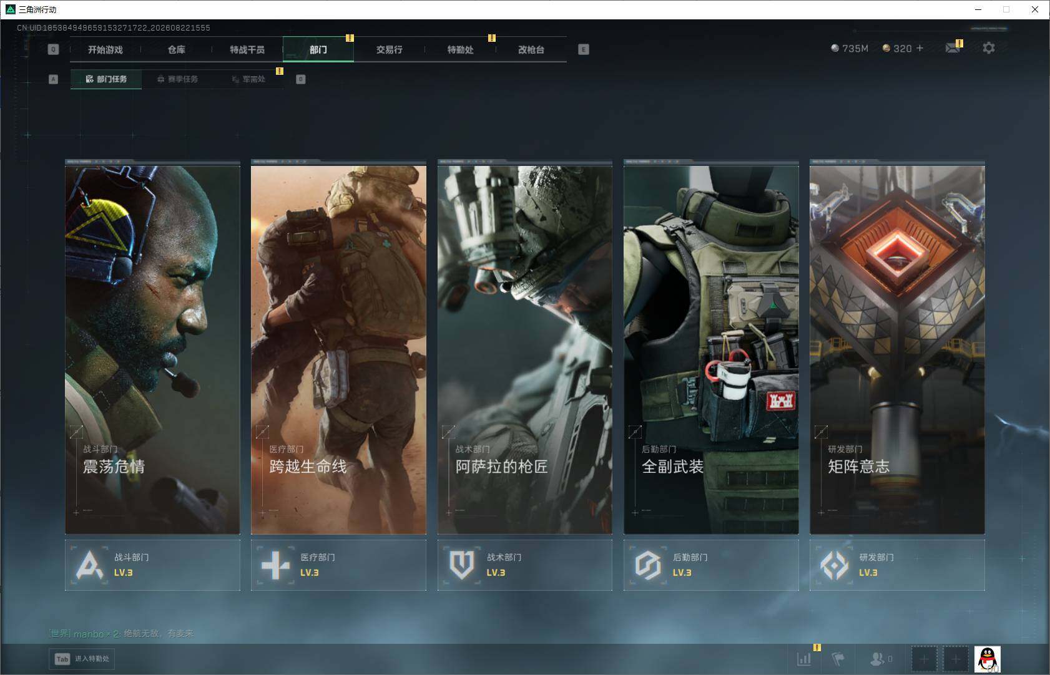Open the mail envelope icon
The image size is (1050, 675).
[953, 48]
